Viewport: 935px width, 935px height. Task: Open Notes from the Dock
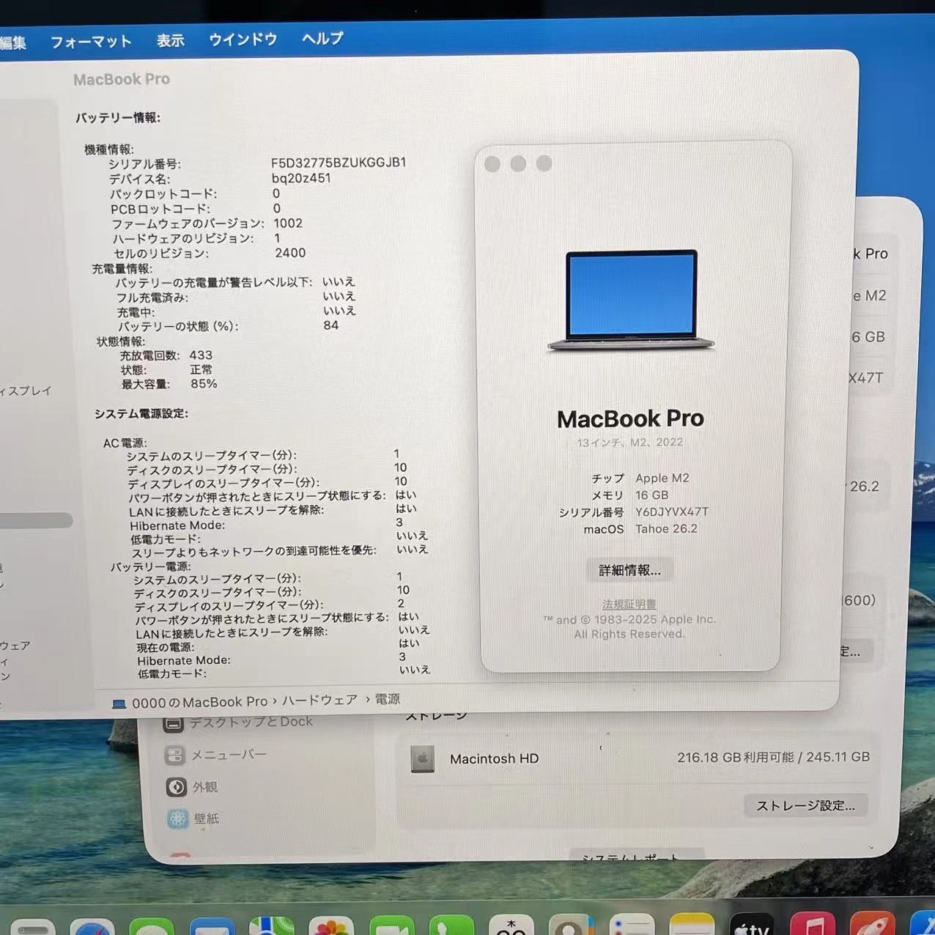[692, 925]
